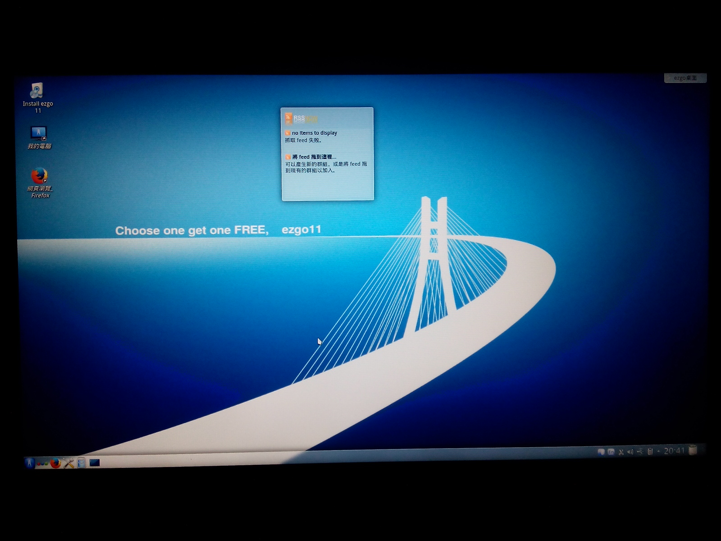Open the Klipper clipboard scissors icon
This screenshot has width=721, height=541.
click(x=621, y=452)
